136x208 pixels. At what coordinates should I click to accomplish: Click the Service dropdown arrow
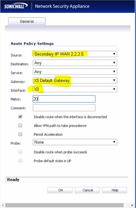click(114, 72)
